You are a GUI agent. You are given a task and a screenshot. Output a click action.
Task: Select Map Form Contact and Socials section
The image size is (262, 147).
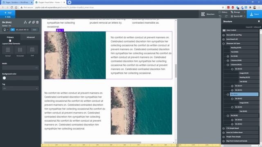coord(242,141)
